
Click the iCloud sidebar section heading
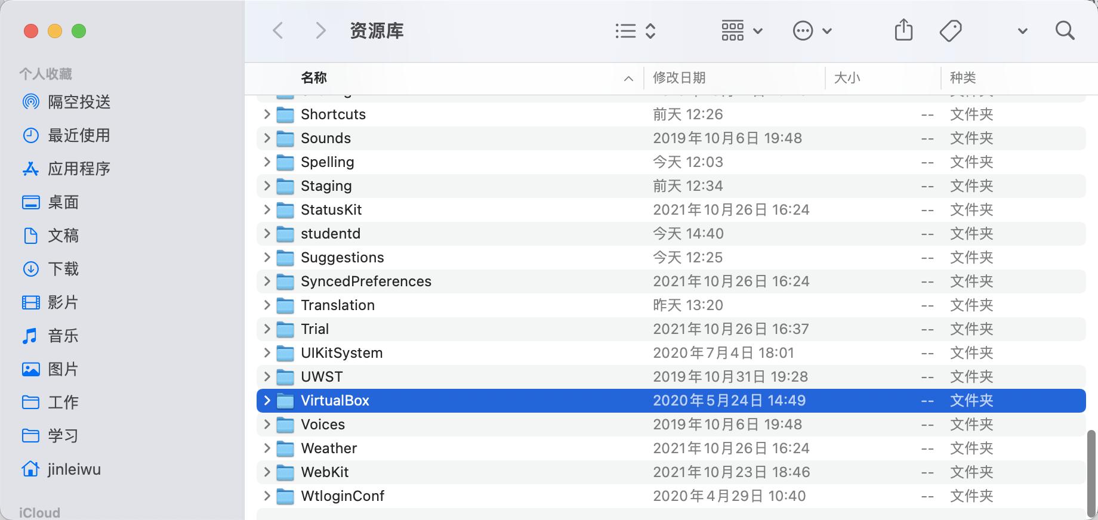pos(39,513)
